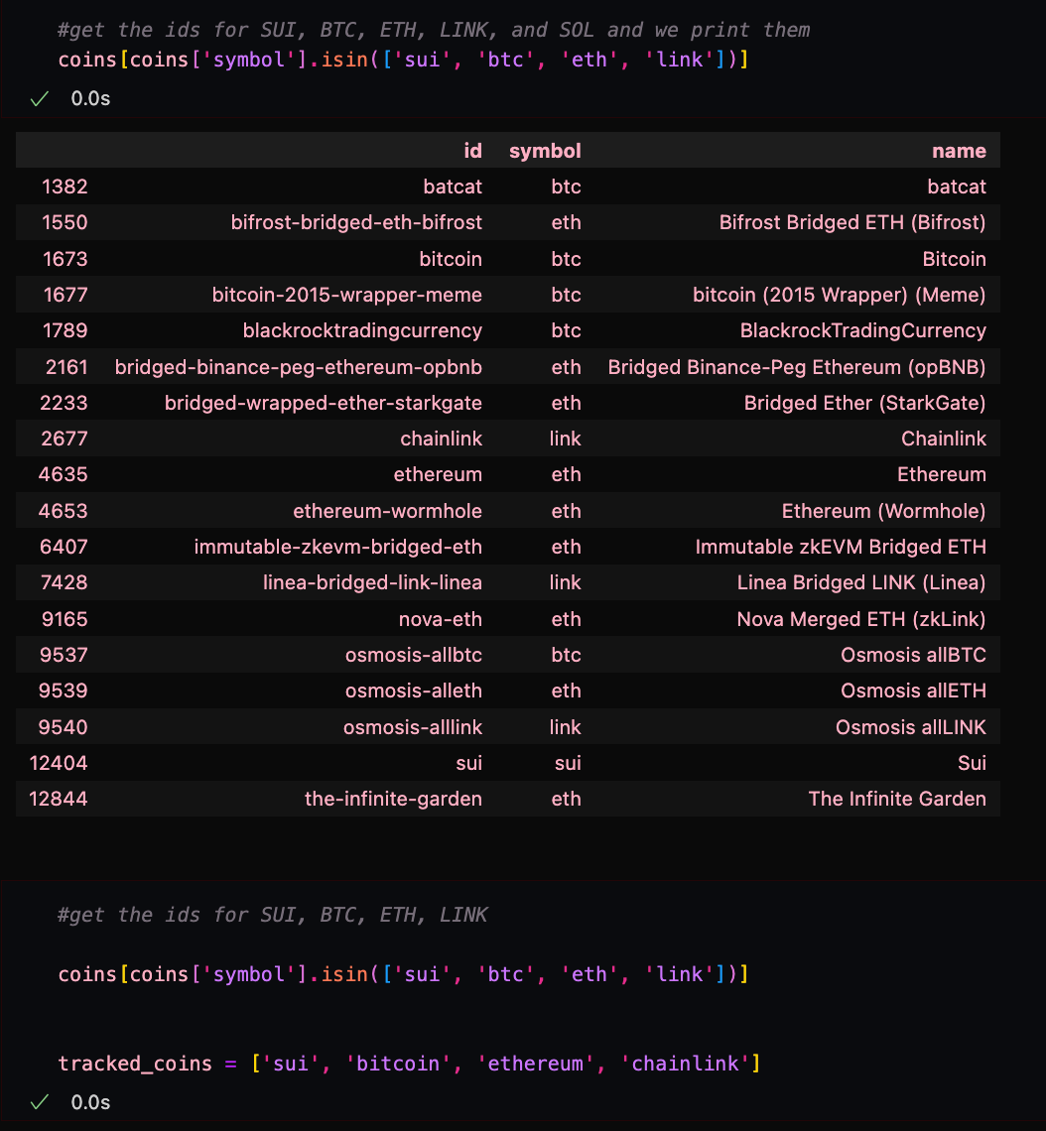Click the '0.0s' execution time of last cell

(90, 1102)
